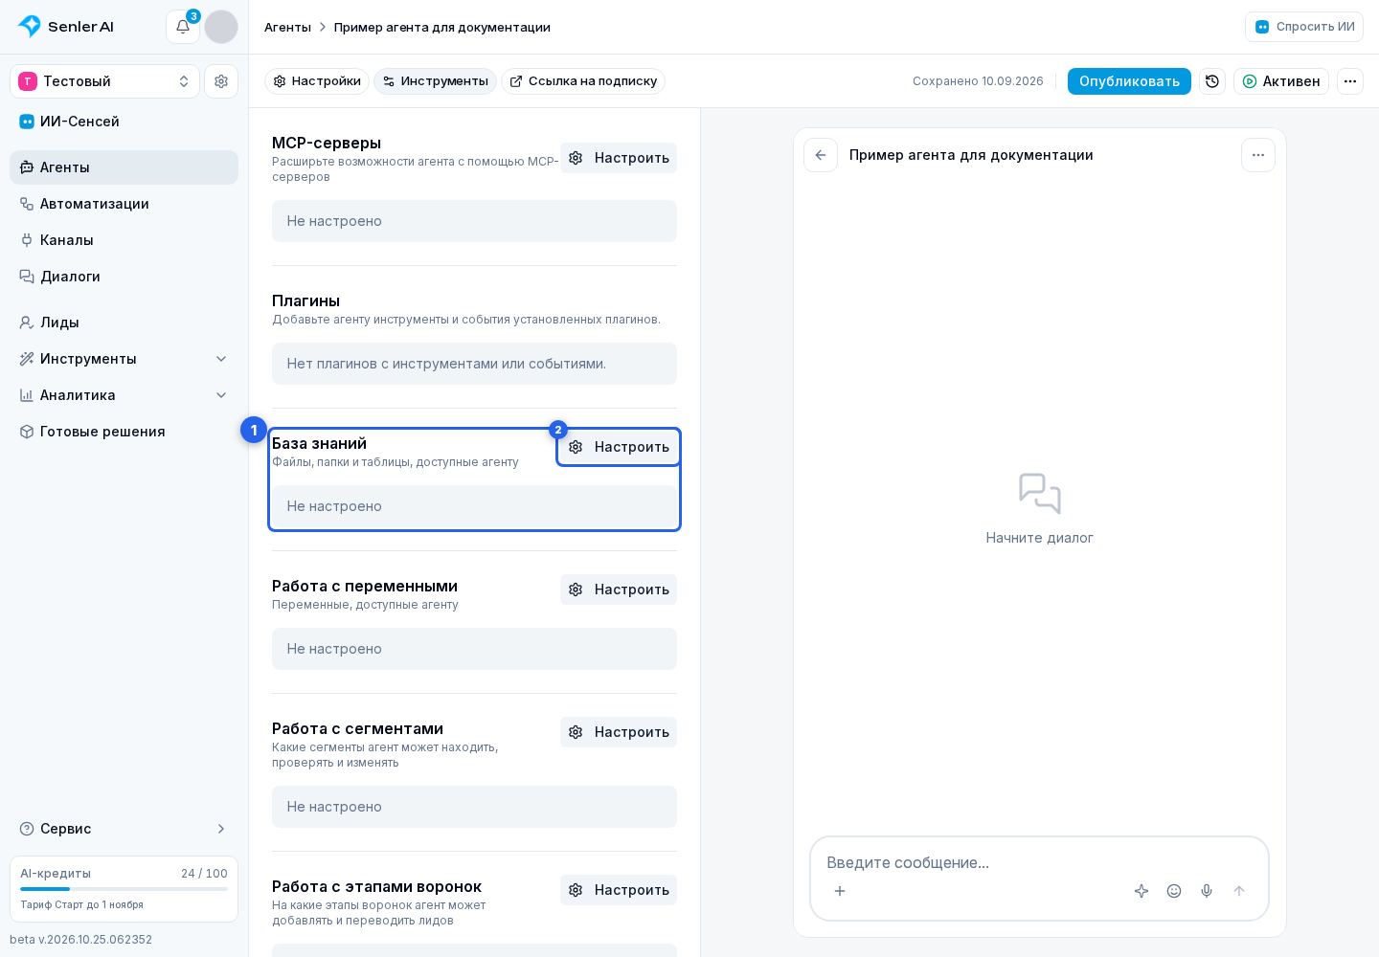Screen dimensions: 1379x957
Task: Expand the Сервис submenu
Action: pyautogui.click(x=124, y=829)
